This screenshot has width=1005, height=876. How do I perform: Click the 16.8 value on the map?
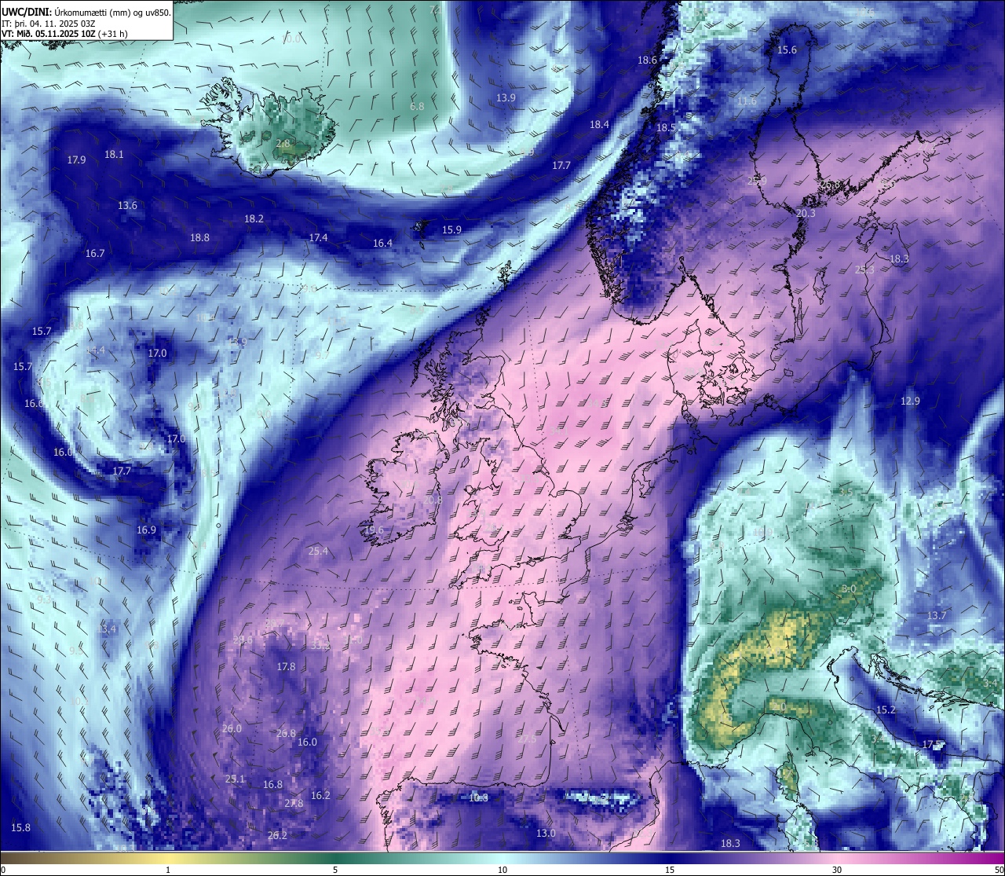coord(272,785)
